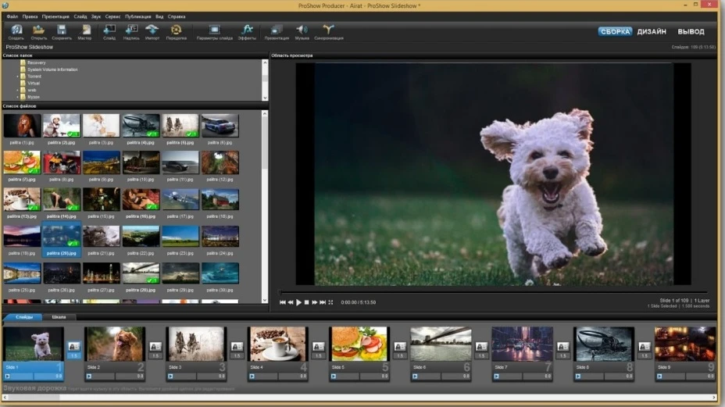725x407 pixels.
Task: Expand the Музон folder tree node
Action: 17,97
